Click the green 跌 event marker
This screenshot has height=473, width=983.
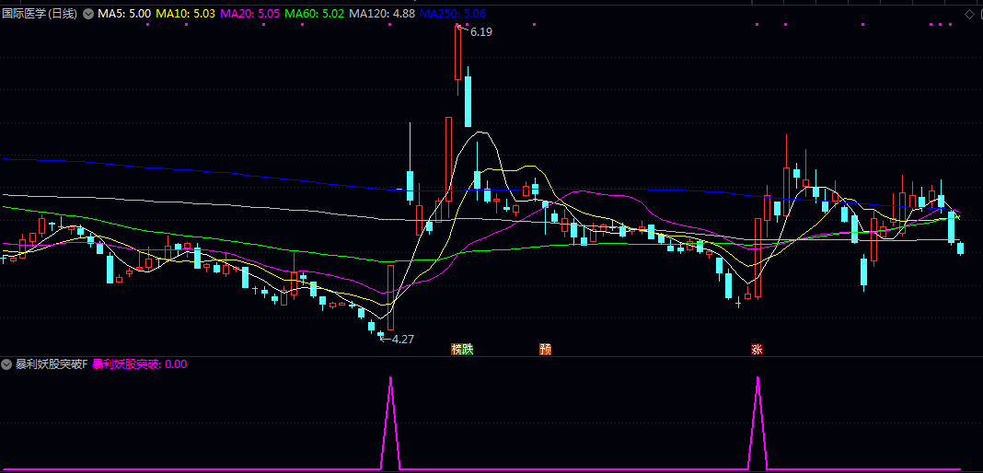coord(468,350)
